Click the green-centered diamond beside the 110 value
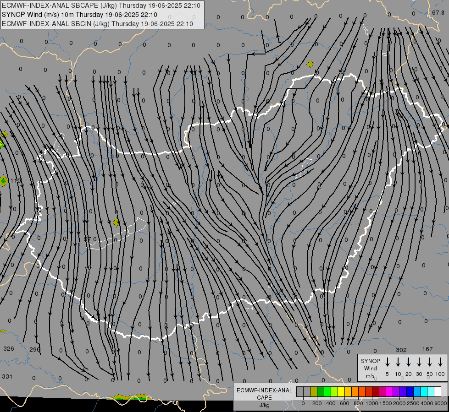Image resolution: width=449 pixels, height=412 pixels. pos(3,181)
